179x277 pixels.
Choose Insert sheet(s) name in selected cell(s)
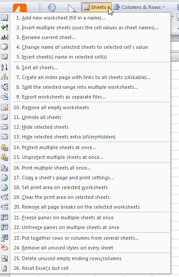pos(90,57)
